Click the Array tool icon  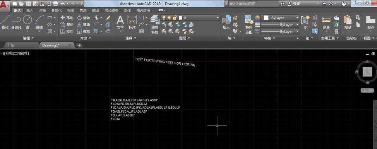96,31
